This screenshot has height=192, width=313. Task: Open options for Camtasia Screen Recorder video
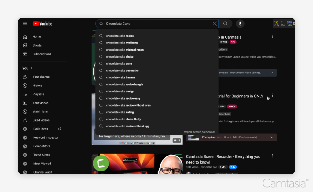[272, 156]
